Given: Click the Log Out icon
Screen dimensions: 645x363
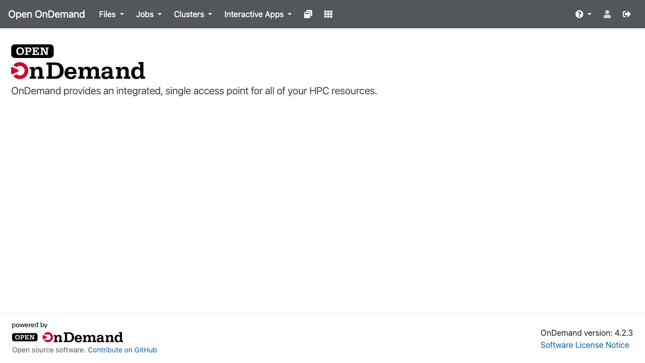Looking at the screenshot, I should coord(627,14).
